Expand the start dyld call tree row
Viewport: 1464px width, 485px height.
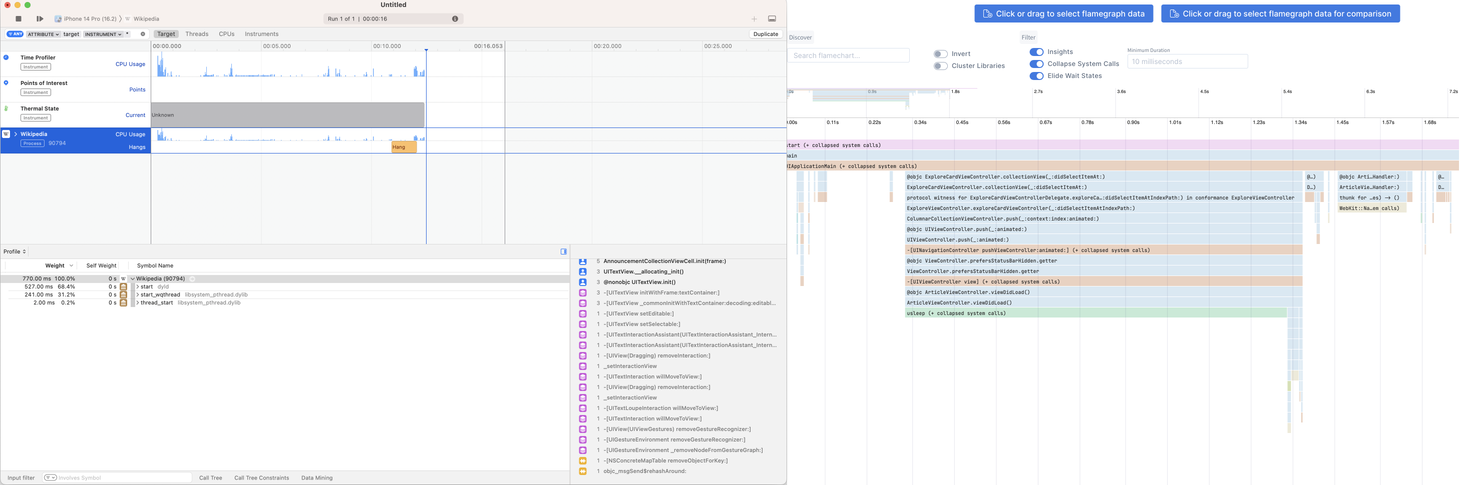tap(137, 286)
